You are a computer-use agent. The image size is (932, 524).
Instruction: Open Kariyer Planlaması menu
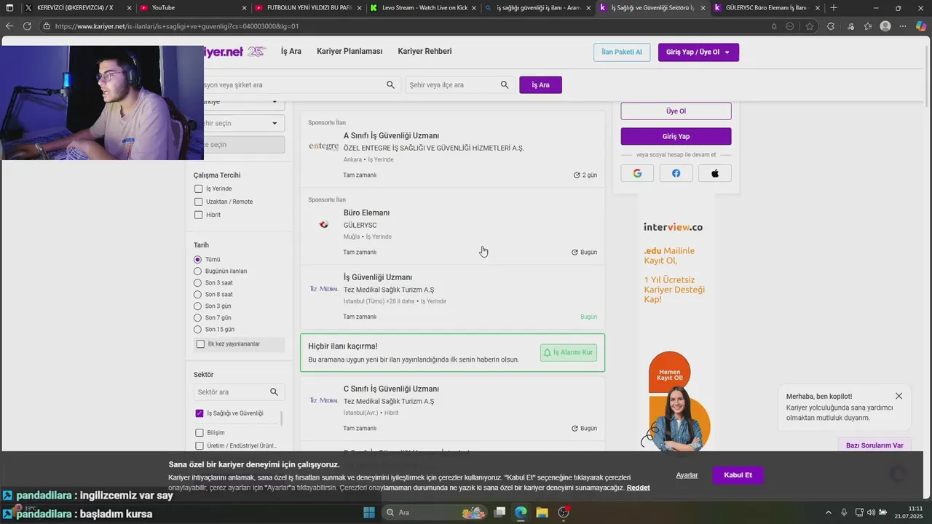(x=349, y=52)
